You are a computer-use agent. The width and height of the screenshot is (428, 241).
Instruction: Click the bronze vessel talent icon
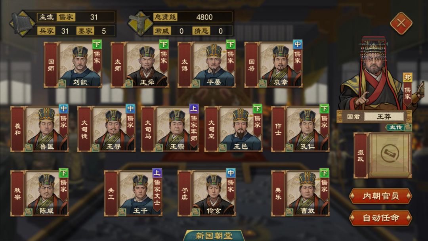tap(140, 24)
